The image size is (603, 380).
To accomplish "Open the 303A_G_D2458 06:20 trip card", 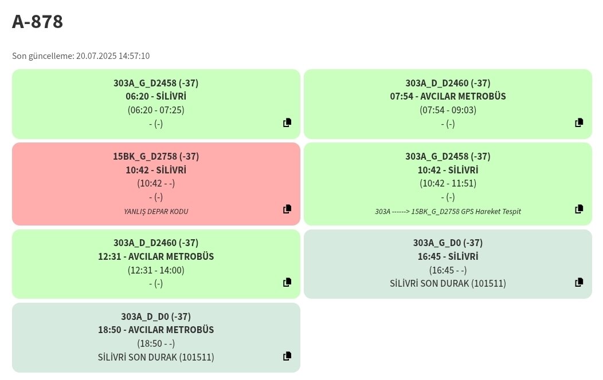I will pos(156,104).
